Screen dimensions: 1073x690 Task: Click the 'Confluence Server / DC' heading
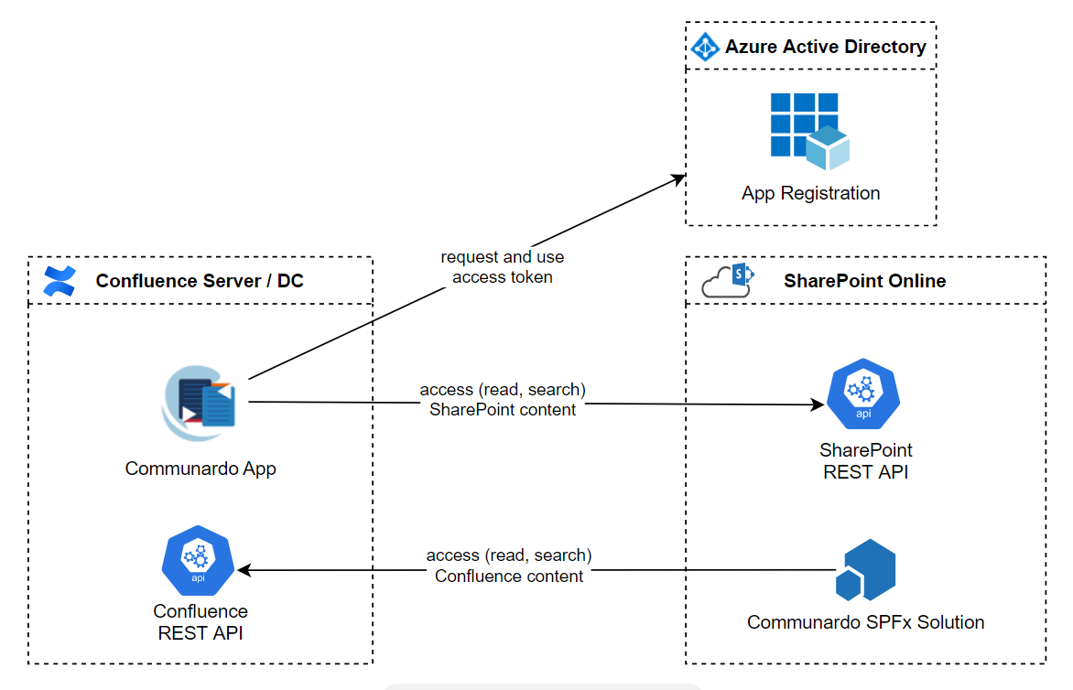click(200, 281)
